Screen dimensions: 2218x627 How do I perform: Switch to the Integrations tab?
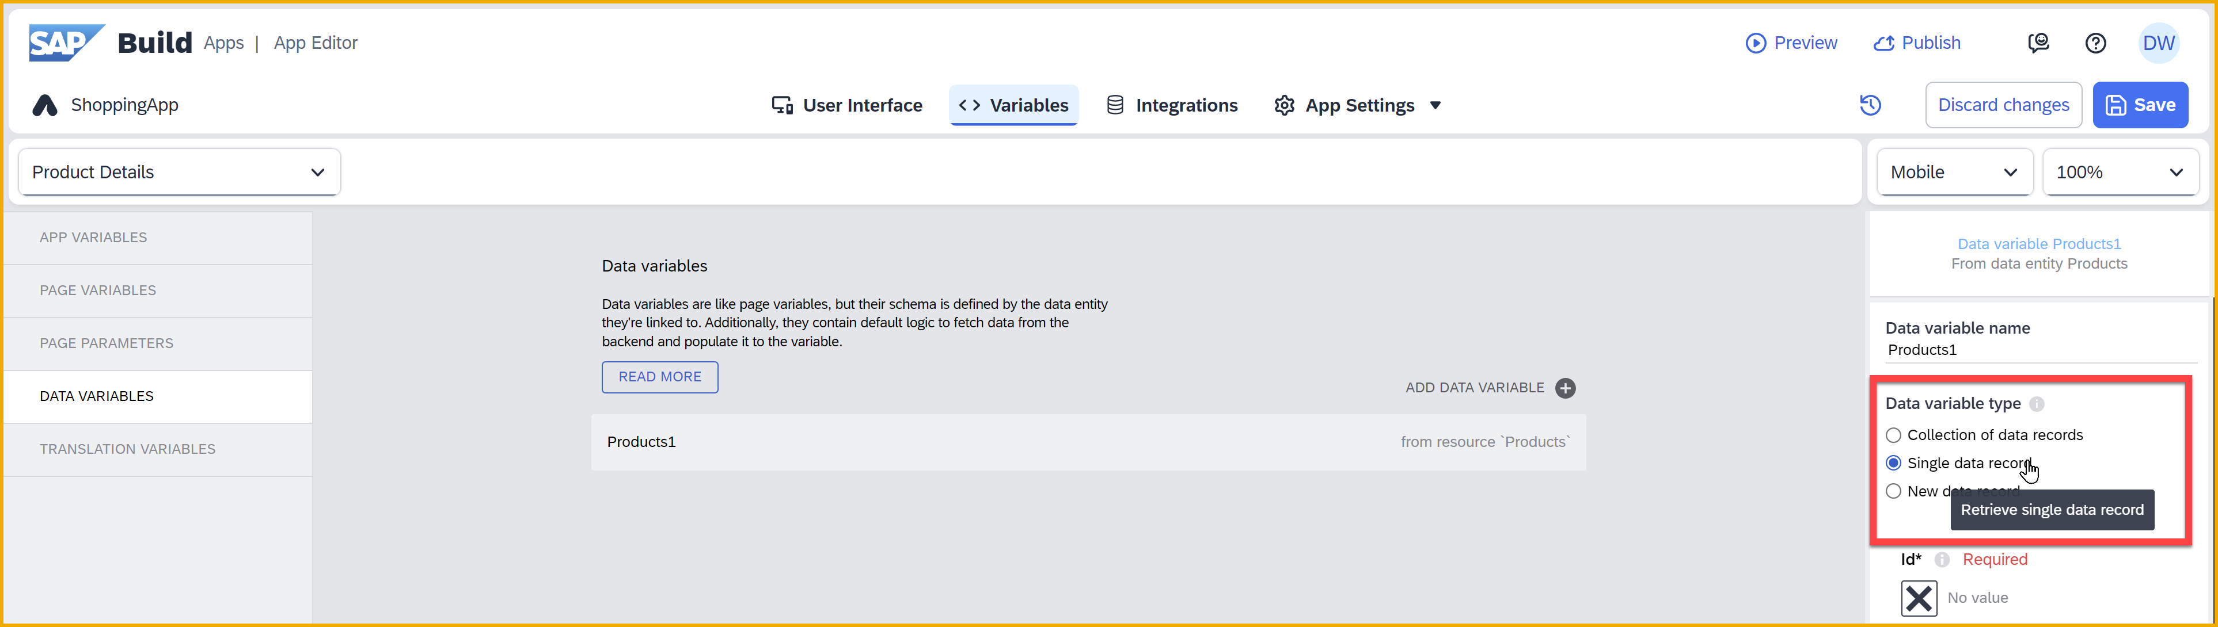(x=1172, y=105)
